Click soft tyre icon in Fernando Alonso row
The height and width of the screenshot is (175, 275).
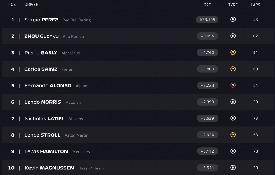point(233,85)
